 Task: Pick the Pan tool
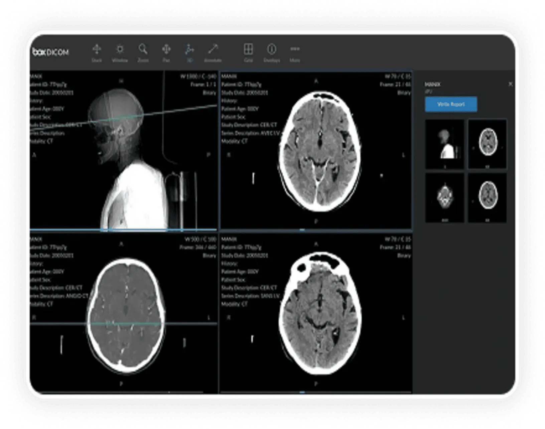click(x=166, y=53)
